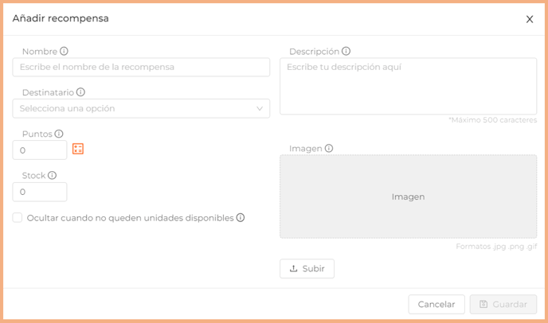
Task: Click the Stock number field
Action: (x=40, y=192)
